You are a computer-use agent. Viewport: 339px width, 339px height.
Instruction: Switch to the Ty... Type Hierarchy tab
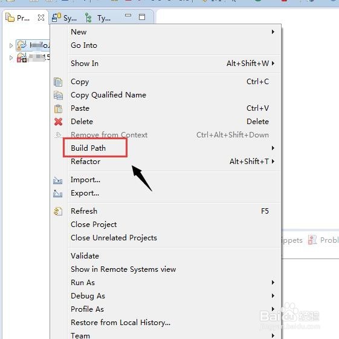tap(98, 18)
